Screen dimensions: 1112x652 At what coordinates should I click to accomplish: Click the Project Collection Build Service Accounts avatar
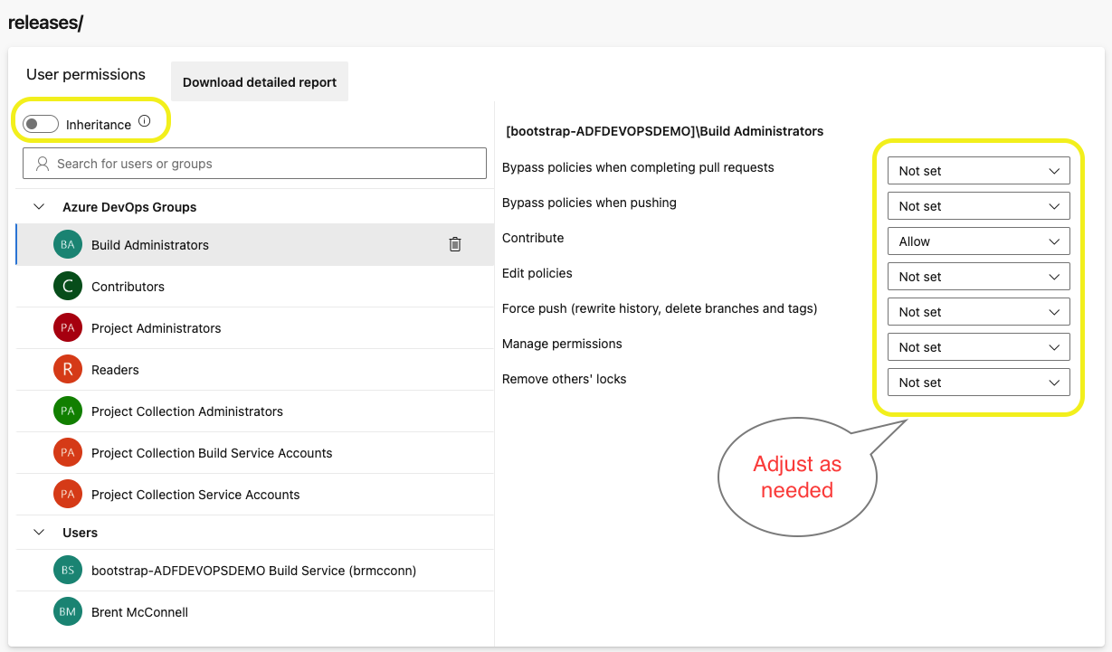pos(68,452)
